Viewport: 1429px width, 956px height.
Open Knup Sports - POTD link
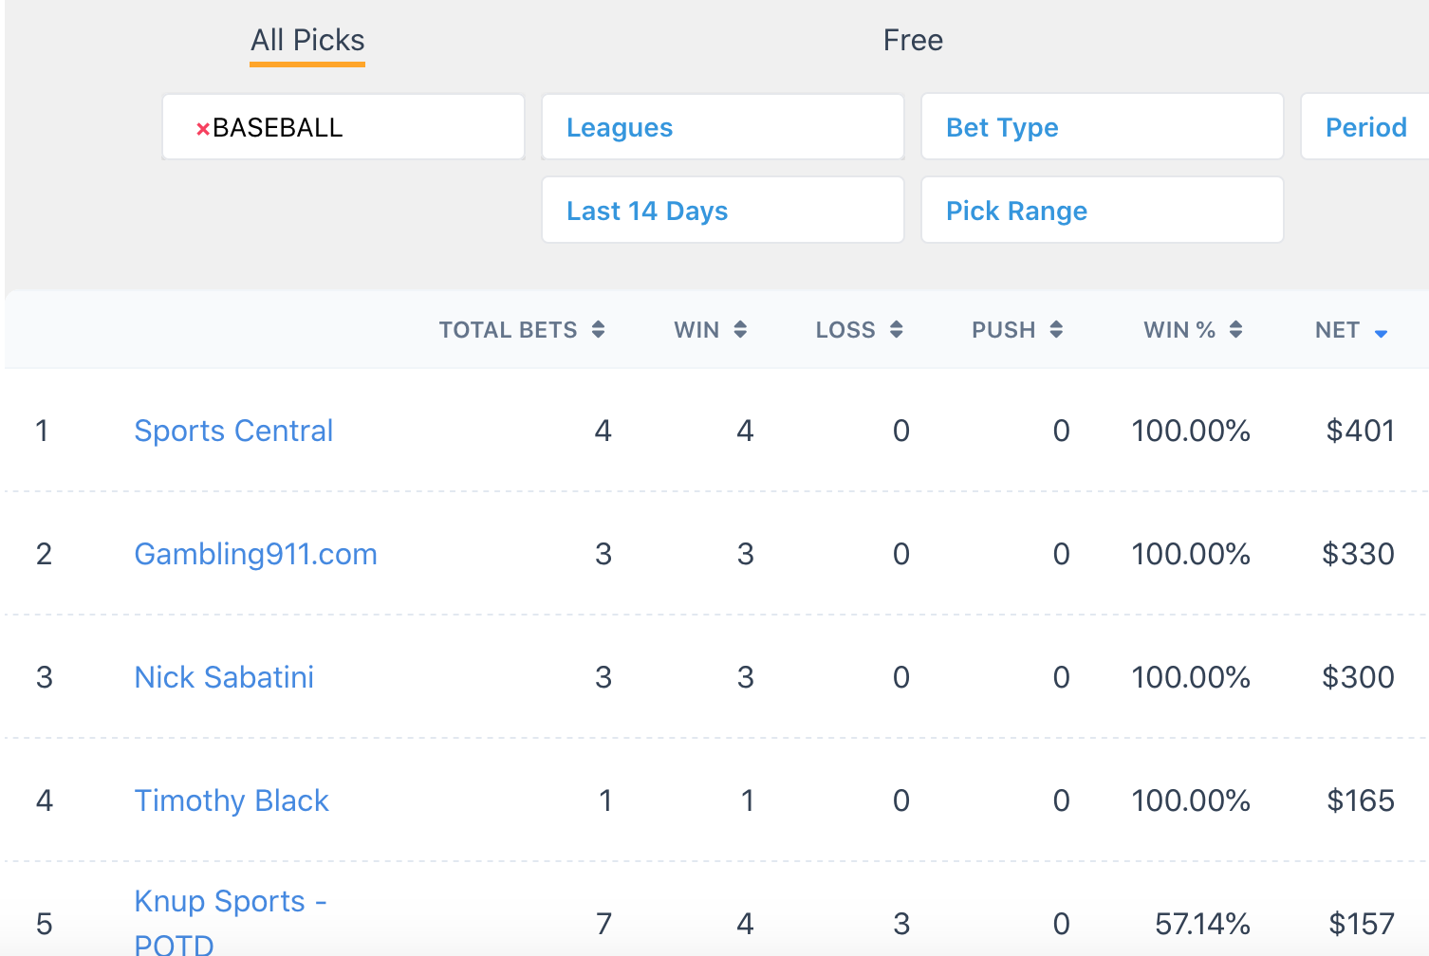231,922
